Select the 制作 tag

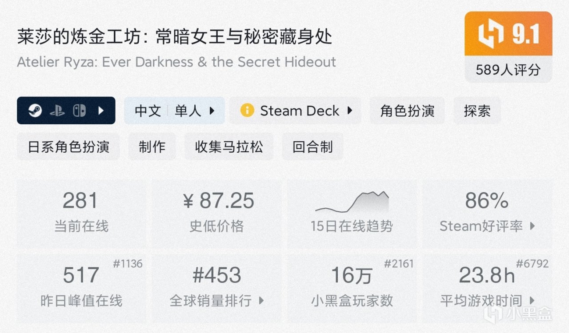[152, 147]
